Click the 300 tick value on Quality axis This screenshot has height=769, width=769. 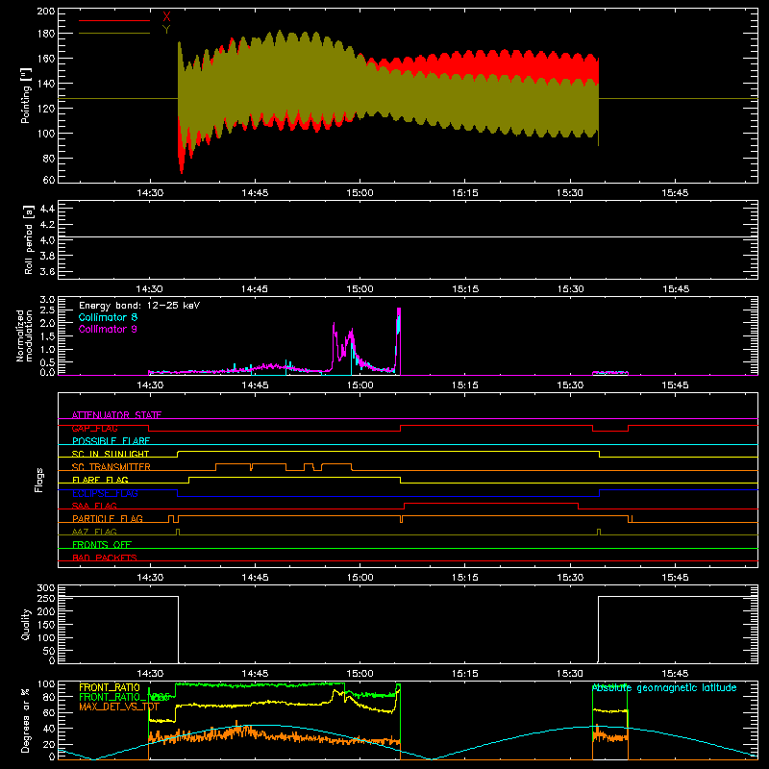click(x=45, y=588)
